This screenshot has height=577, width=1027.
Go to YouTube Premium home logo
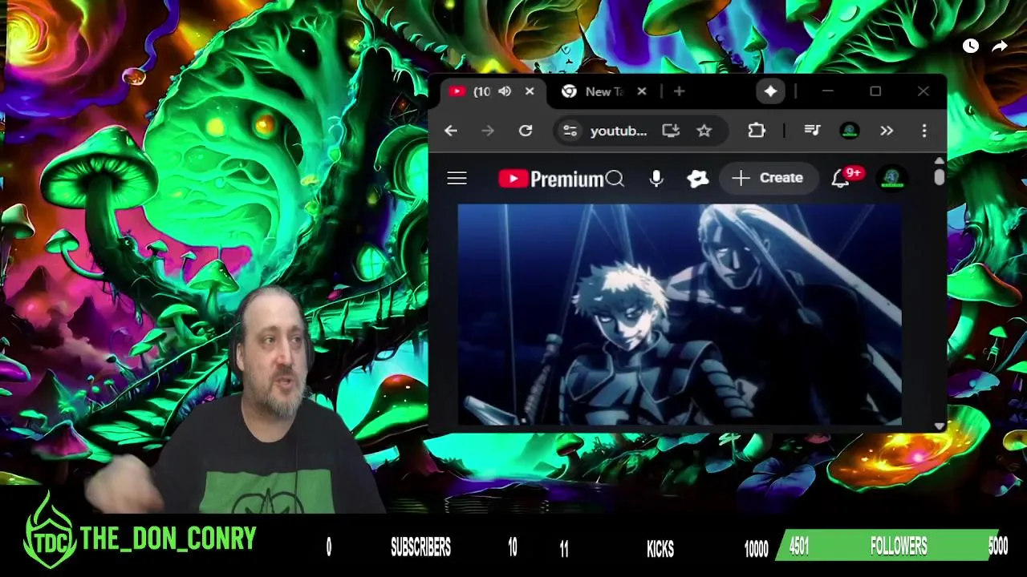pos(550,178)
